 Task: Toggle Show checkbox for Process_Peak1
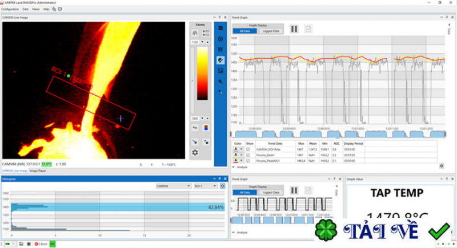pyautogui.click(x=248, y=155)
